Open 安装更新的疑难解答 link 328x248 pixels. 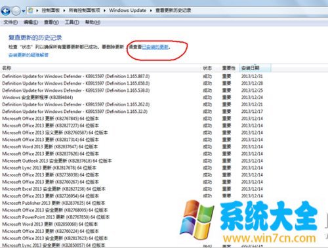coord(28,55)
